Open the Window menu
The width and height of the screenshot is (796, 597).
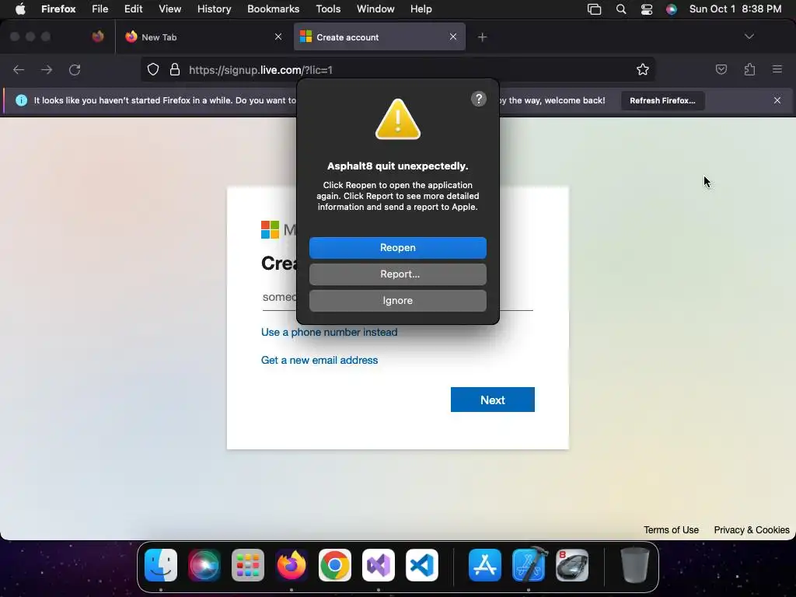[375, 9]
